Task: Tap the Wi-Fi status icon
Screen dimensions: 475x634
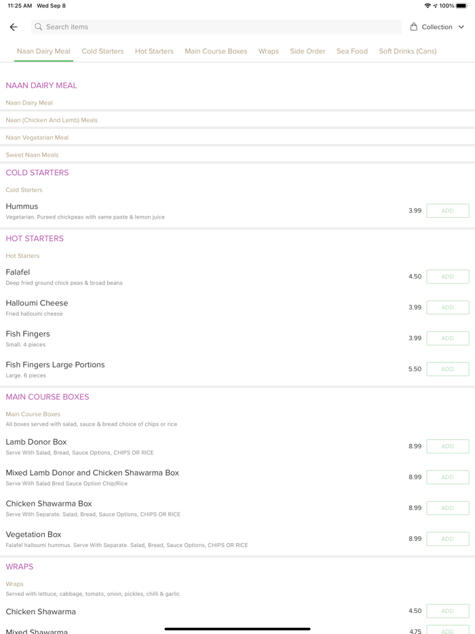Action: tap(427, 5)
